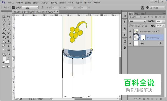
Task: Toggle Quick Mask mode
Action: 4,67
